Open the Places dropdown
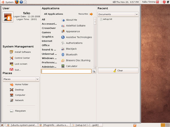This screenshot has width=170, height=127. [x=21, y=79]
